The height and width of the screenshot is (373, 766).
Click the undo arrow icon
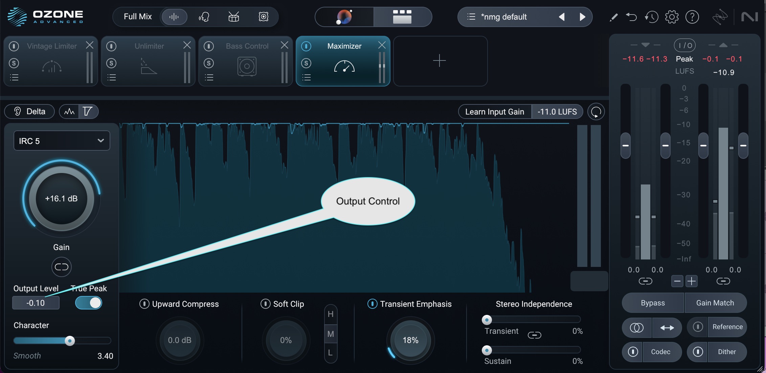[x=631, y=17]
